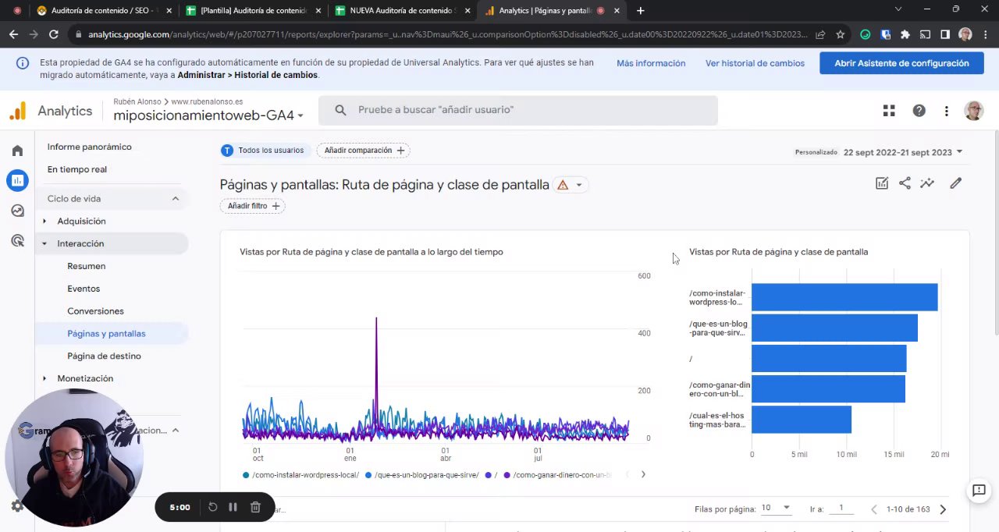Click the account avatar in Analytics header
Image resolution: width=999 pixels, height=532 pixels.
click(x=973, y=111)
